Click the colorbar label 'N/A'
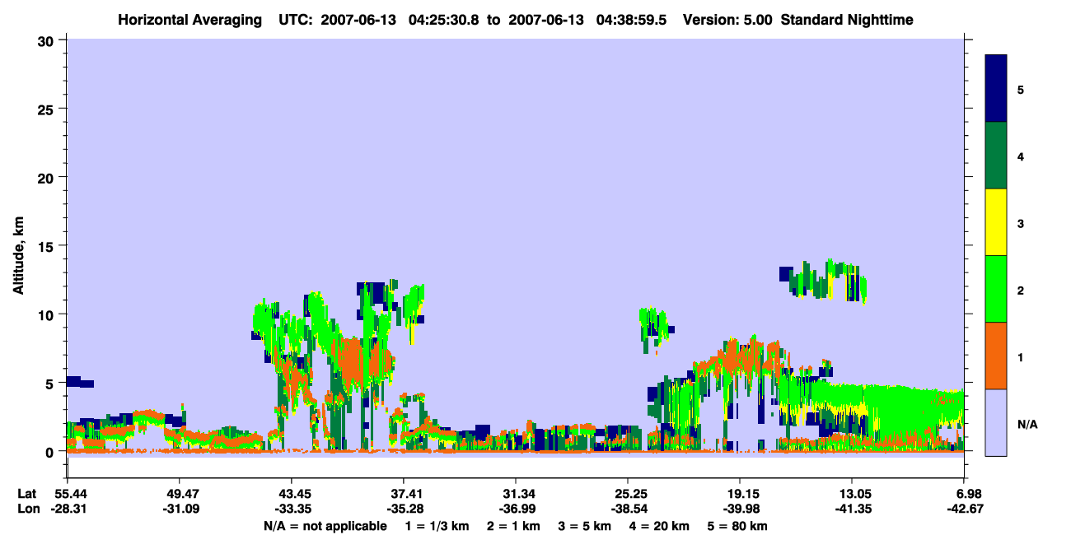 point(1027,425)
